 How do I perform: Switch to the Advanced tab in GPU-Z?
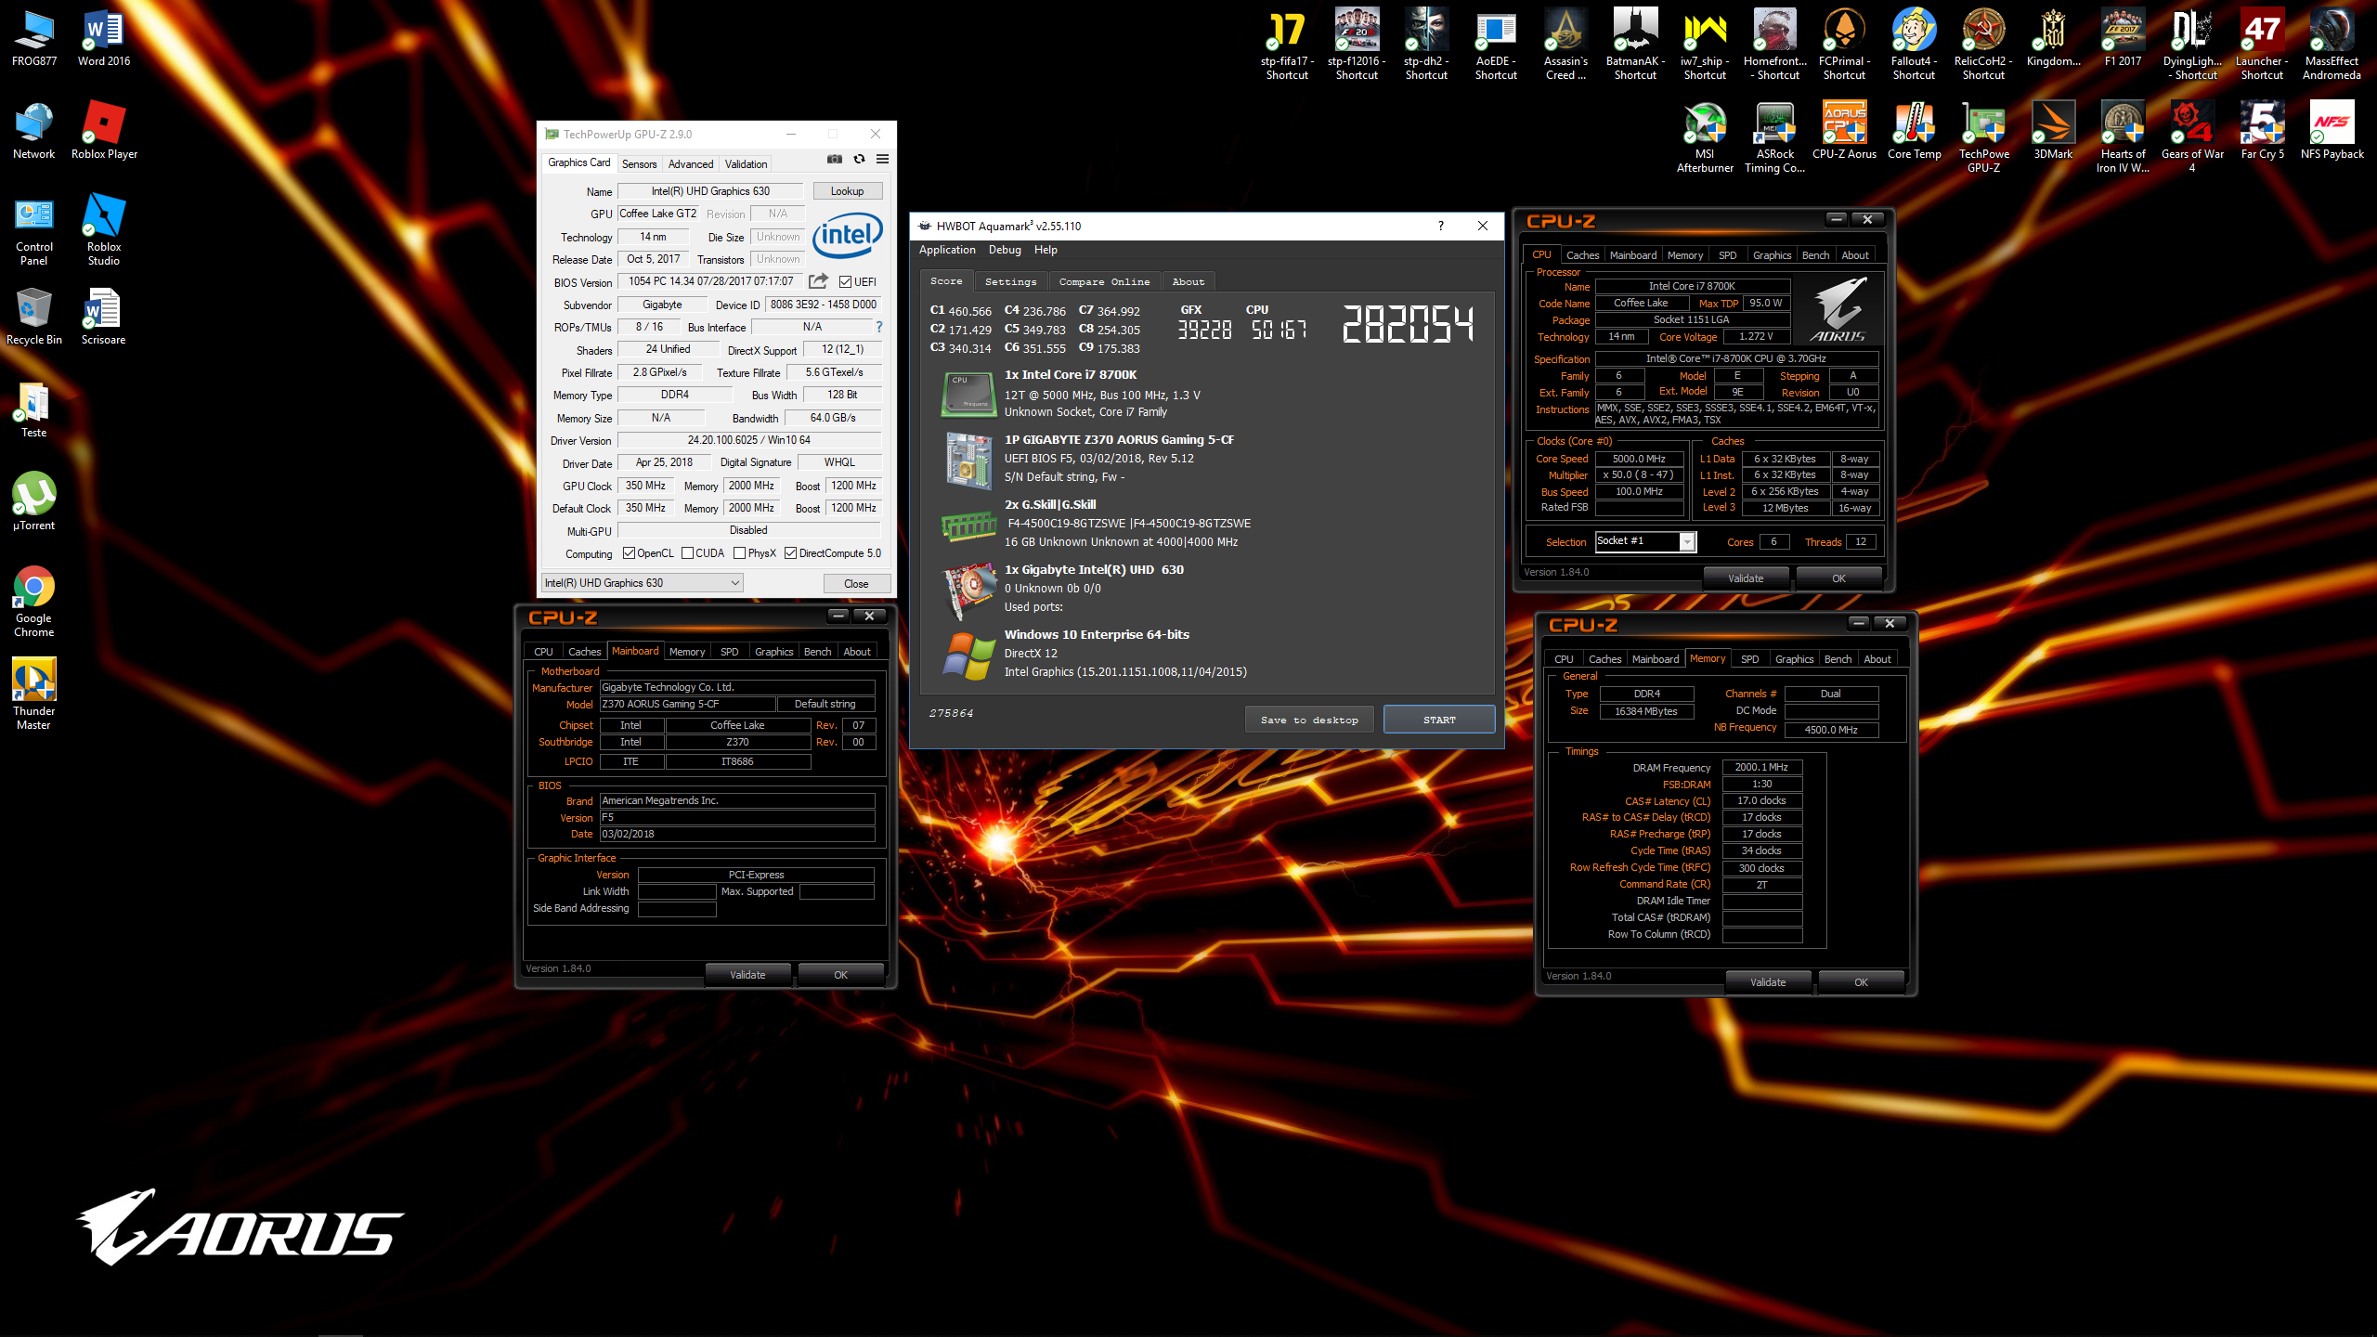coord(691,164)
